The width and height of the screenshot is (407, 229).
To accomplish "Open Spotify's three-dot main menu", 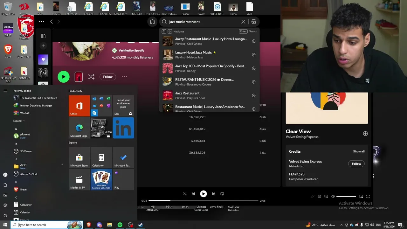I will (41, 22).
